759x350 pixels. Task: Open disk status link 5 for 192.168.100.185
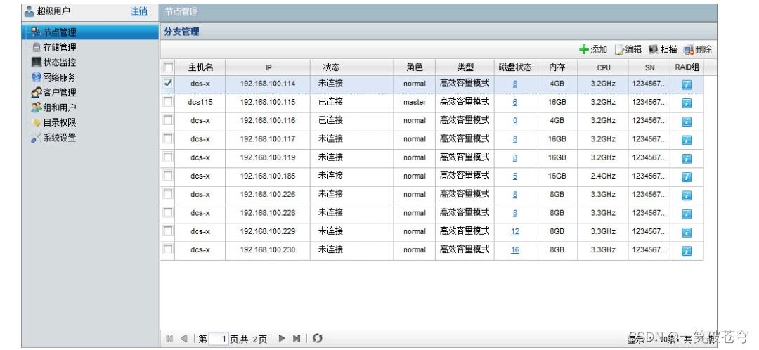[514, 176]
